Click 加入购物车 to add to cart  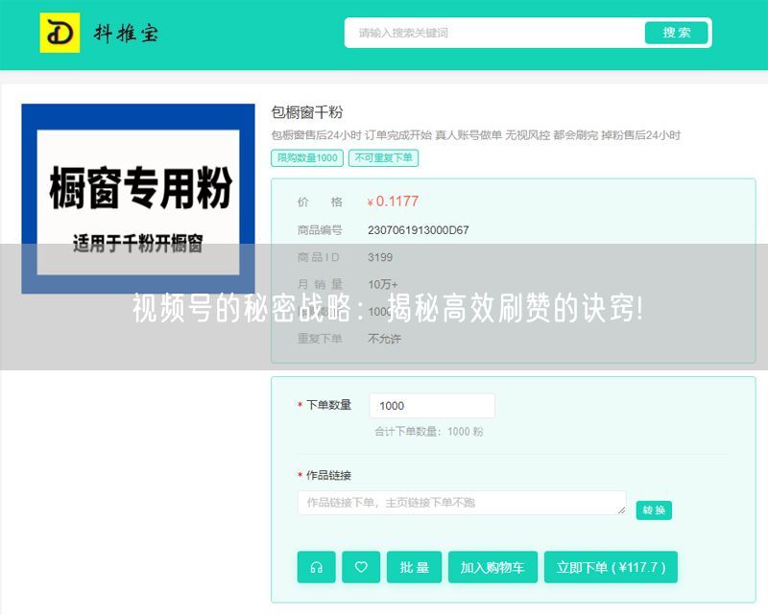(492, 567)
